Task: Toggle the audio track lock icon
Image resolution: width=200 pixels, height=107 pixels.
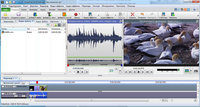Action: pyautogui.click(x=14, y=94)
